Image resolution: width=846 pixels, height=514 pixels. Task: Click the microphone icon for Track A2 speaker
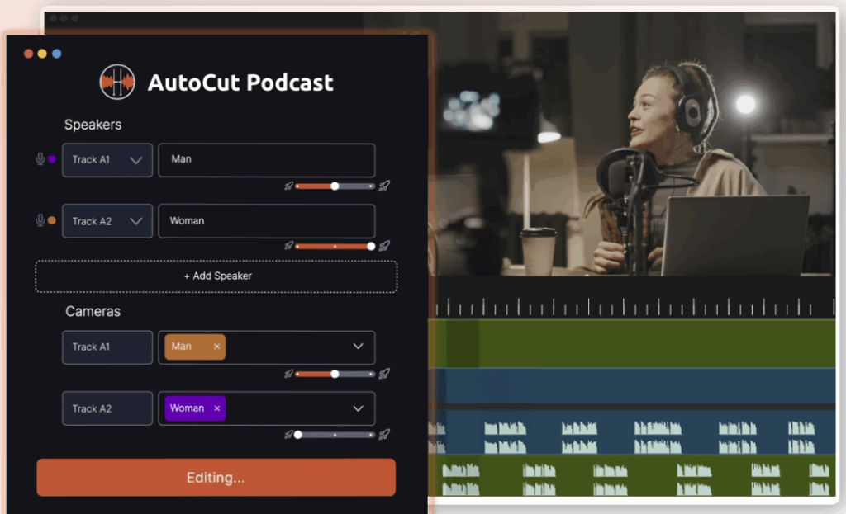point(40,220)
